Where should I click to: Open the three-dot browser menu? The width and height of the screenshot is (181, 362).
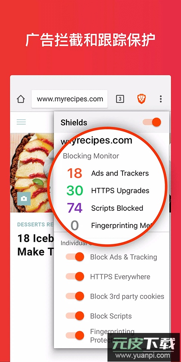(161, 99)
